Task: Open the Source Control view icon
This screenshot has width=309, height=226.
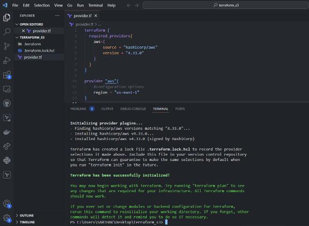Action: click(7, 46)
